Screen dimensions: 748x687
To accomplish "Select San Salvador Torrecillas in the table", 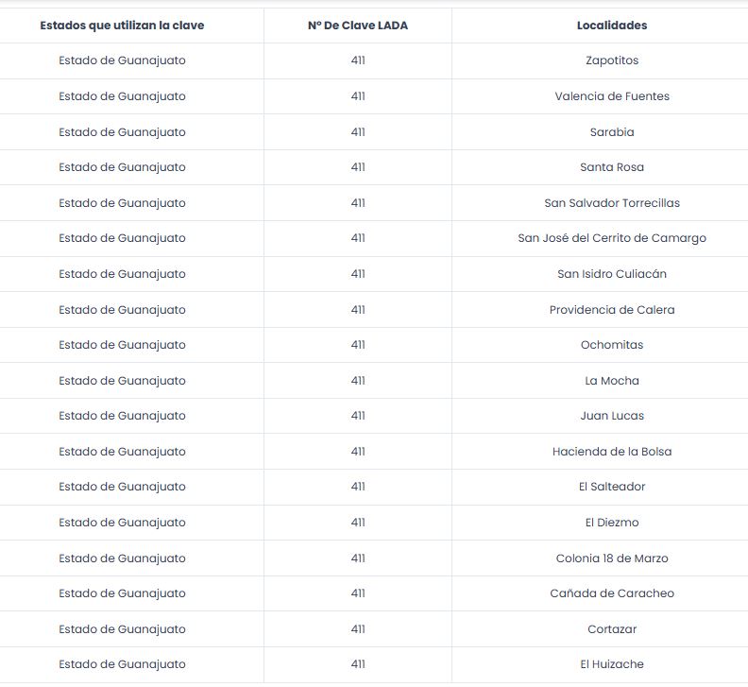I will [x=612, y=203].
